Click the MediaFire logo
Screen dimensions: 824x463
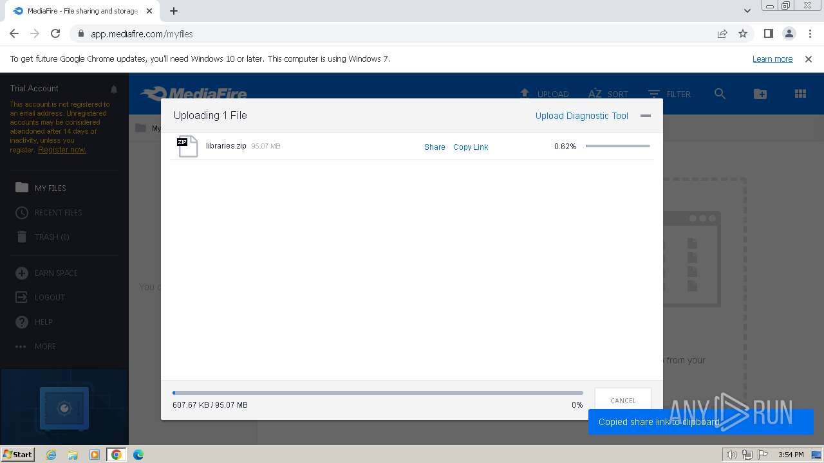click(194, 94)
